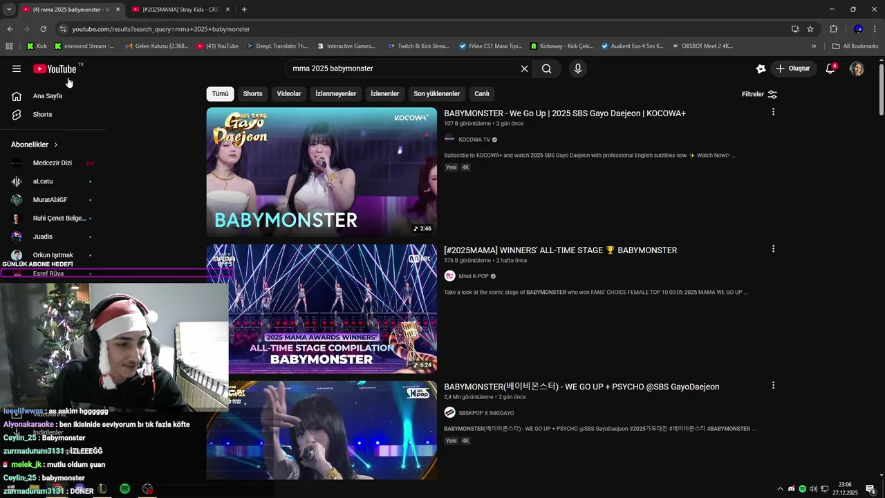The image size is (885, 498).
Task: Open the Orkun Işıtmak subscription
Action: tap(53, 255)
